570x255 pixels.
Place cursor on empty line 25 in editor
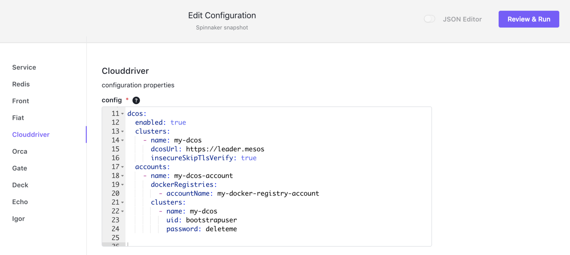click(278, 238)
